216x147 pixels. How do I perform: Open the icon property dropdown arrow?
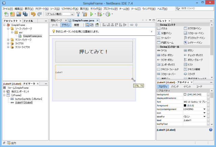(205, 113)
